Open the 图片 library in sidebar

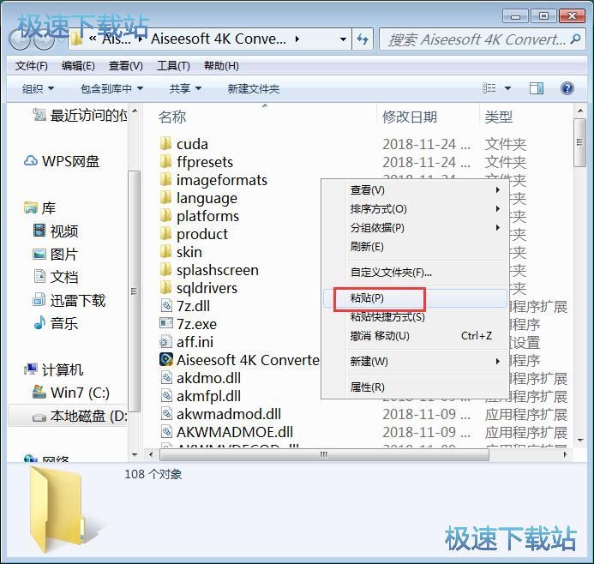tap(56, 255)
